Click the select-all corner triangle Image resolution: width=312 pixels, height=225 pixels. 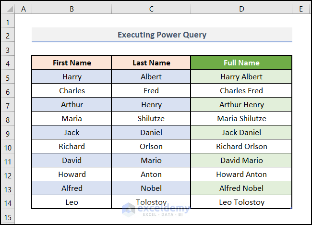coord(8,9)
